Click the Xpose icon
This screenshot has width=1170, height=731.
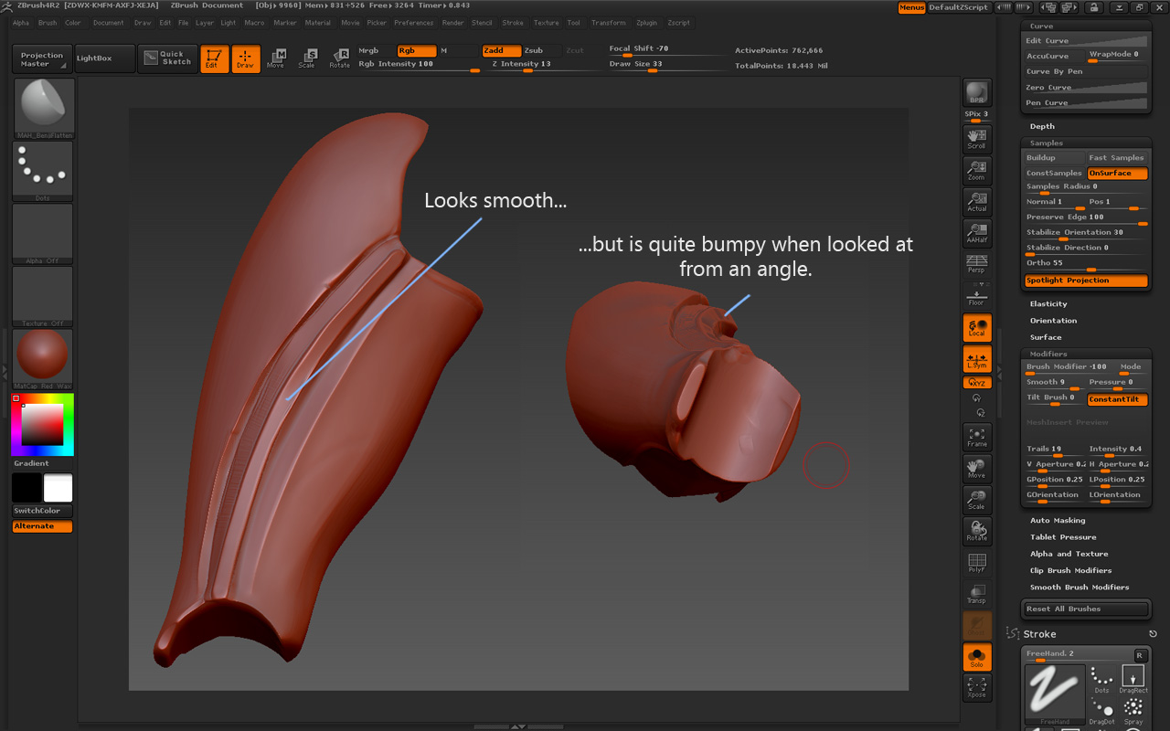[x=977, y=688]
